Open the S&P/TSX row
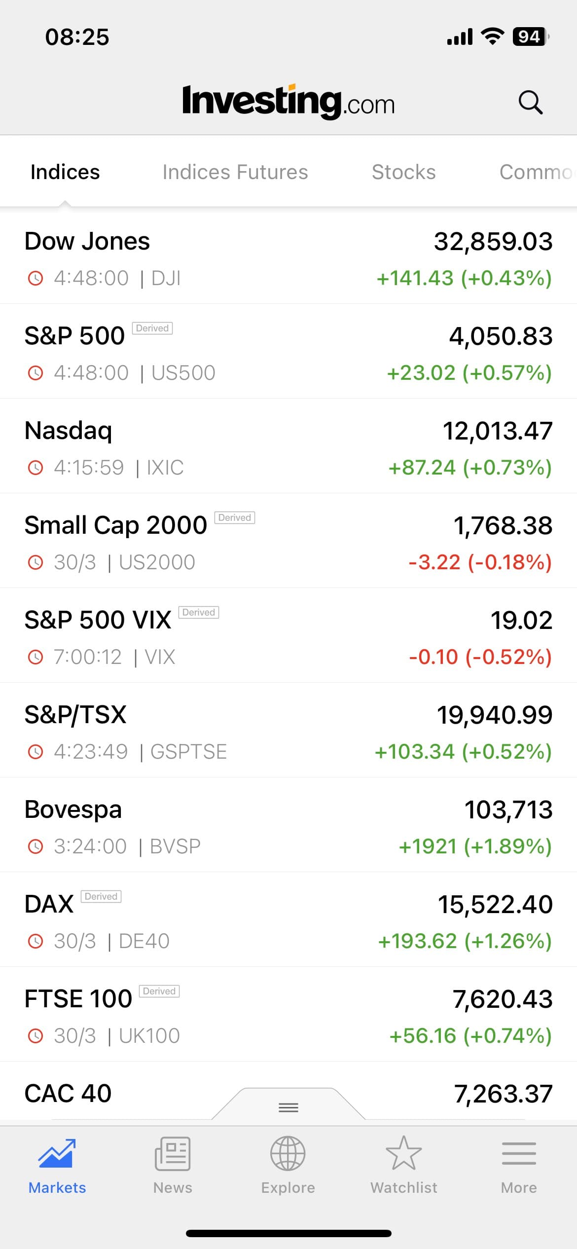The height and width of the screenshot is (1249, 577). (288, 731)
